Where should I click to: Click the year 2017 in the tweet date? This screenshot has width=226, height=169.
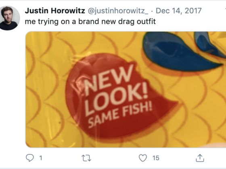(x=193, y=11)
